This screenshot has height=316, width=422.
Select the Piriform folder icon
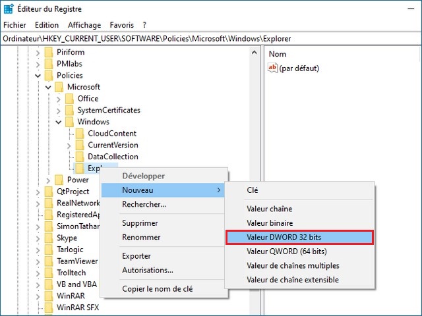coord(48,52)
